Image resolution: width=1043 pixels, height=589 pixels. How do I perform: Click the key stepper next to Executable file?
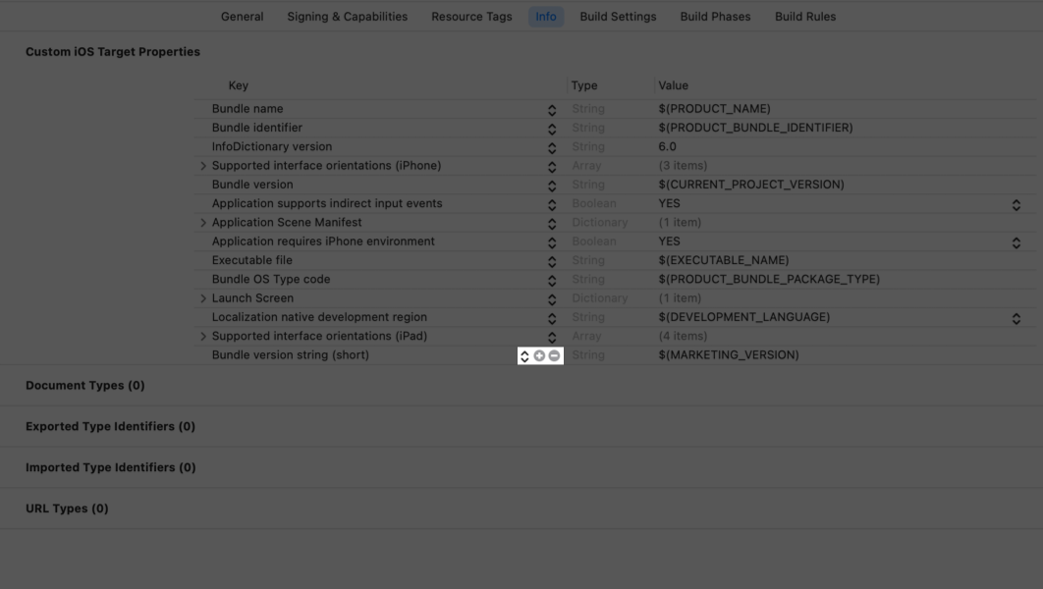click(552, 259)
